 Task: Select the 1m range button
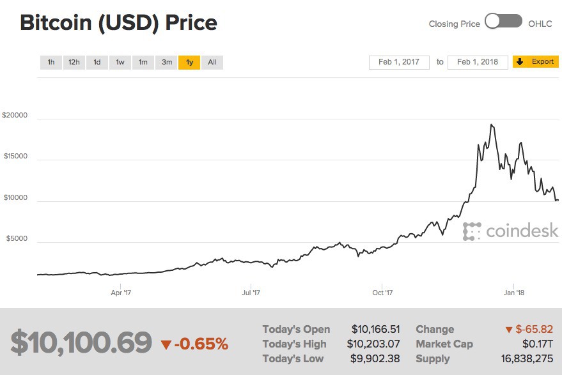click(x=143, y=63)
